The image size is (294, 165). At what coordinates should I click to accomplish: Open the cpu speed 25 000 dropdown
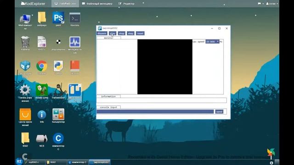(212, 42)
